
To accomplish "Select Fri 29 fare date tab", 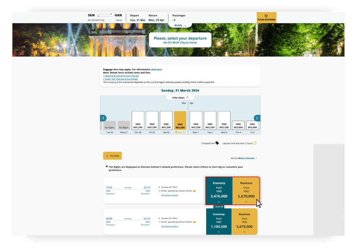I will click(152, 120).
